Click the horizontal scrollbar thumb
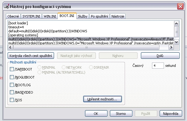This screenshot has width=187, height=121. pyautogui.click(x=86, y=47)
